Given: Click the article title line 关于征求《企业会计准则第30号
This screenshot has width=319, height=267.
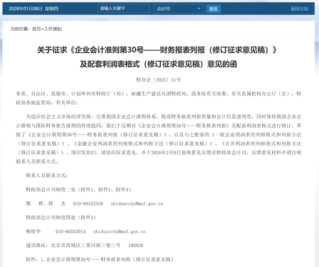Looking at the screenshot, I should (x=157, y=50).
